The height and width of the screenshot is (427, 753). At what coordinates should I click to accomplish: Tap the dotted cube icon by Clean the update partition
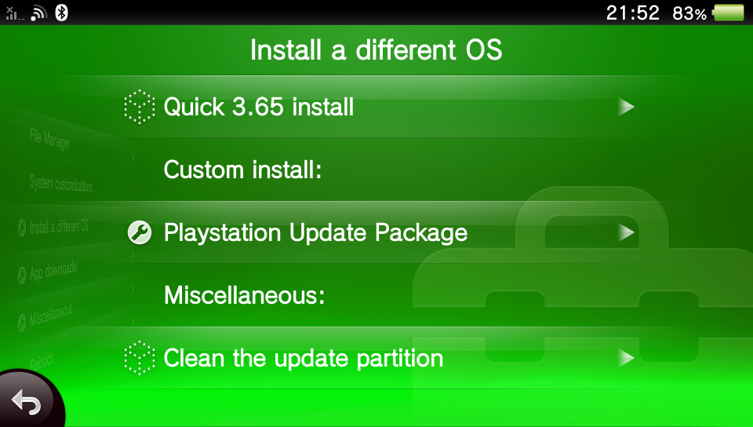140,358
